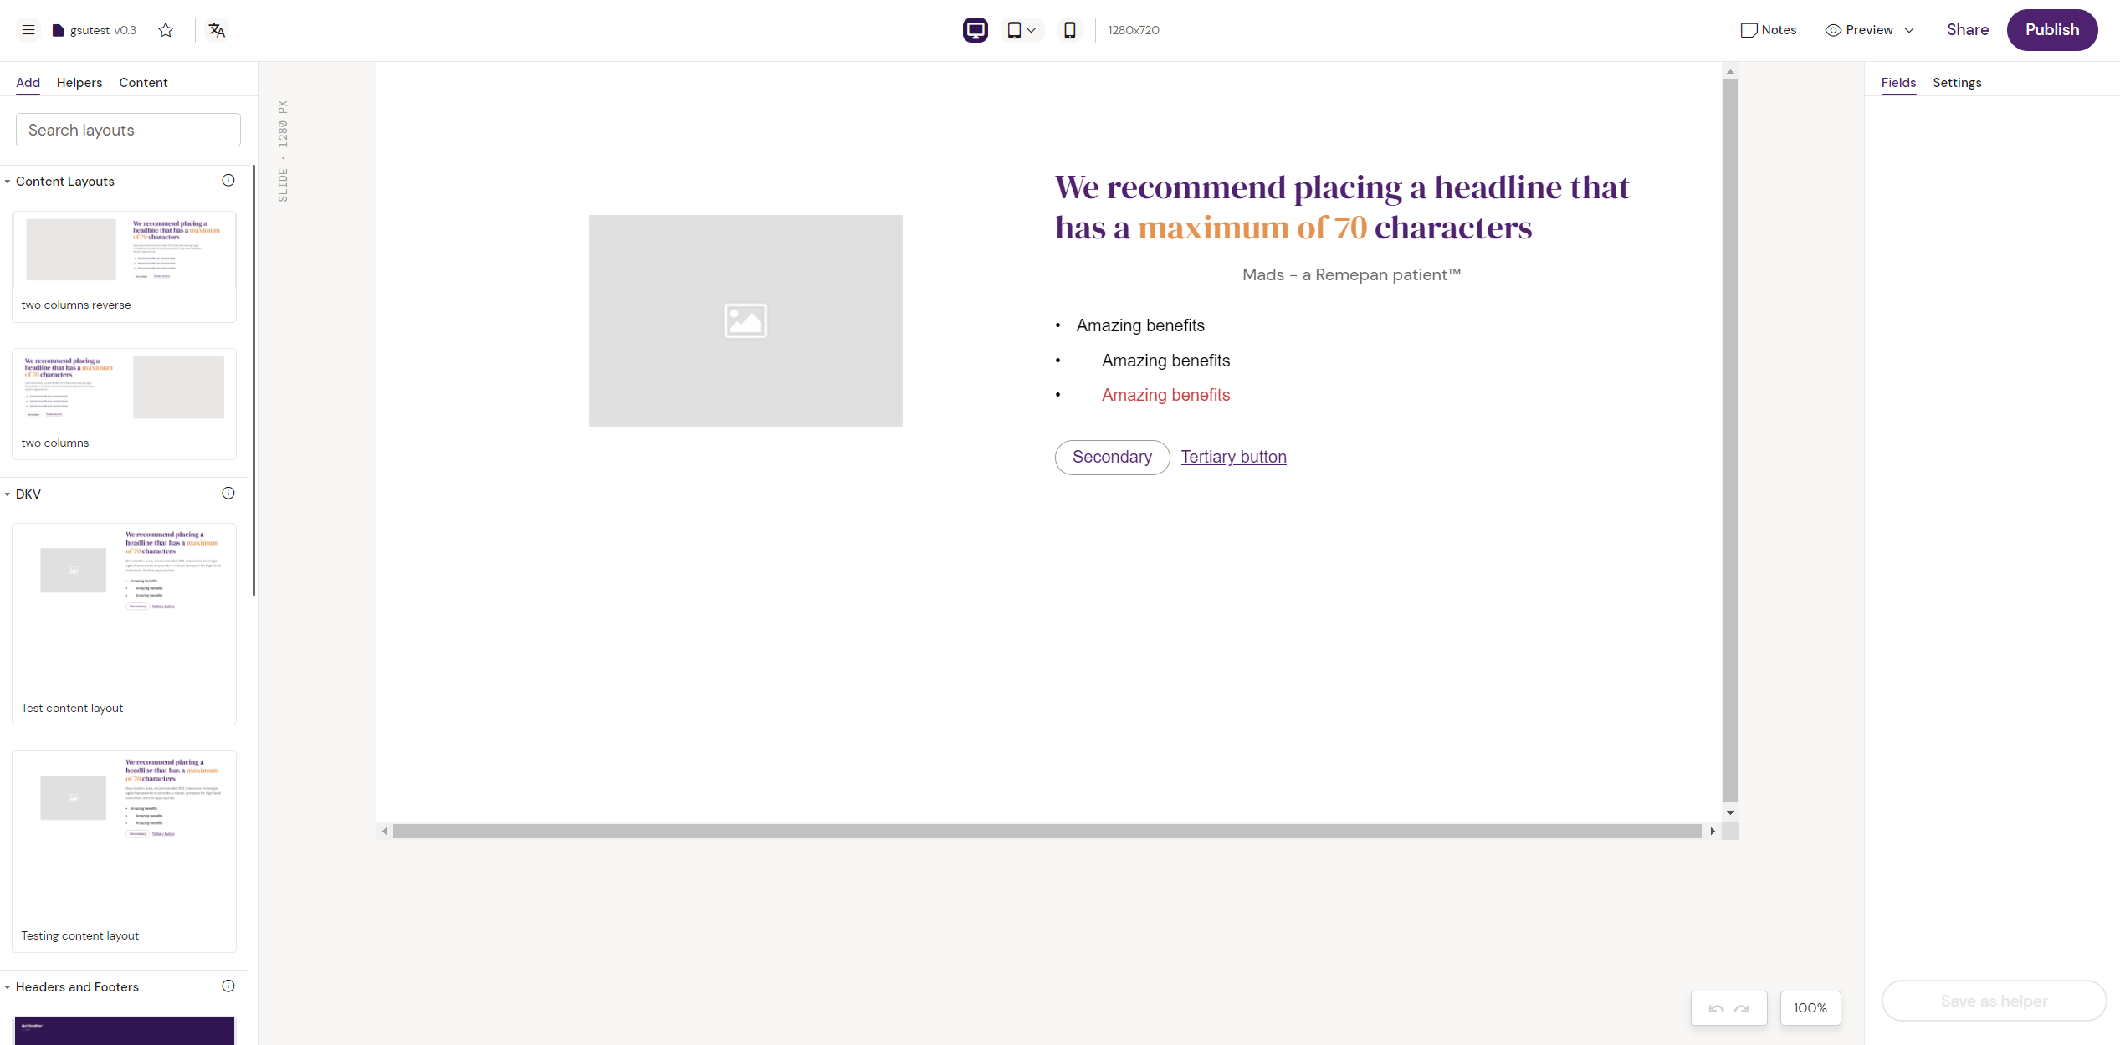This screenshot has height=1045, width=2120.
Task: Click in the Search layouts field
Action: [x=127, y=130]
